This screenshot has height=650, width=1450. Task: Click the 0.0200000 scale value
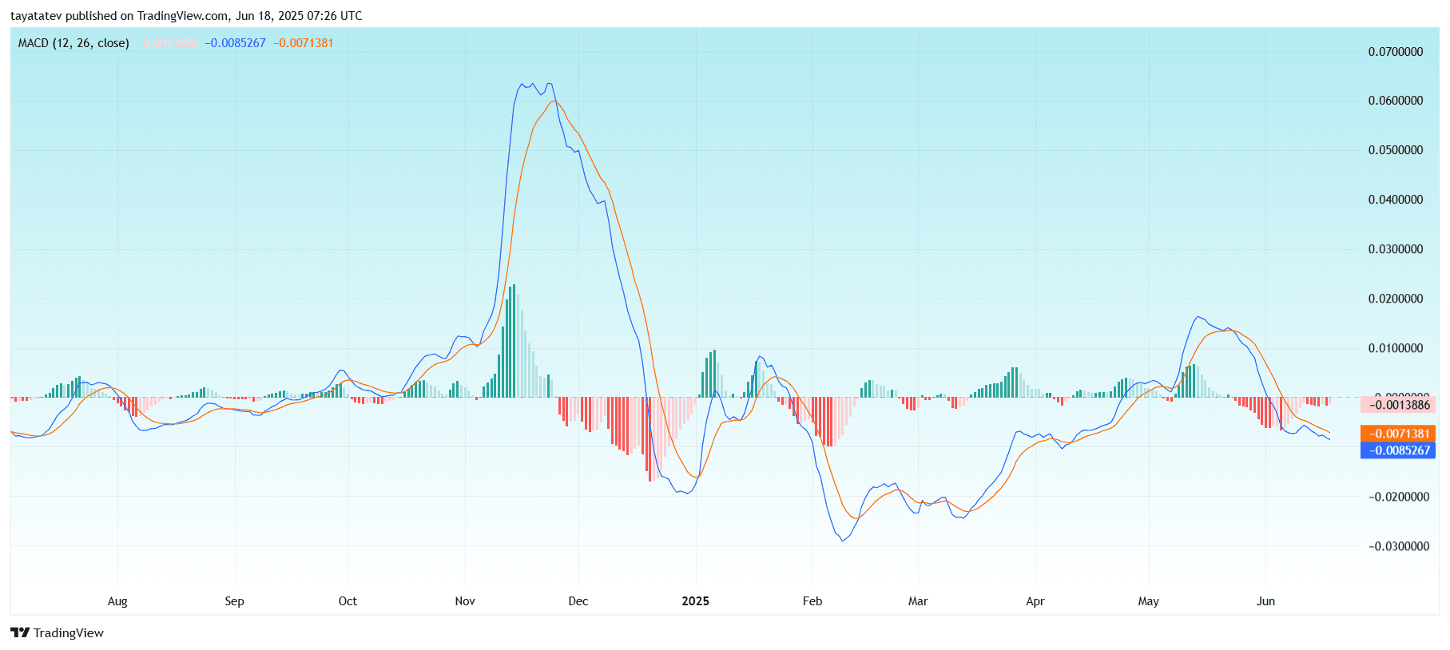[x=1396, y=299]
